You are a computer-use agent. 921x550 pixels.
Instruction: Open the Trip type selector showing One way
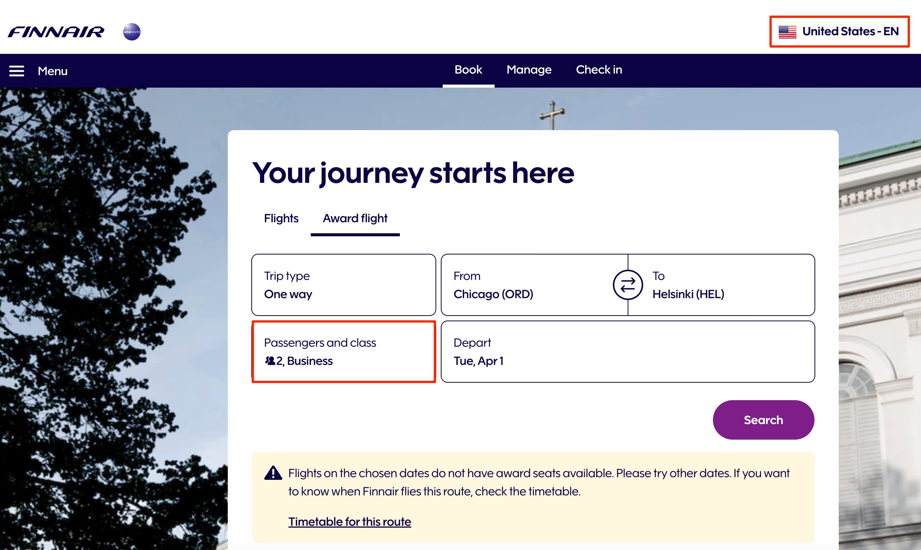pyautogui.click(x=343, y=285)
